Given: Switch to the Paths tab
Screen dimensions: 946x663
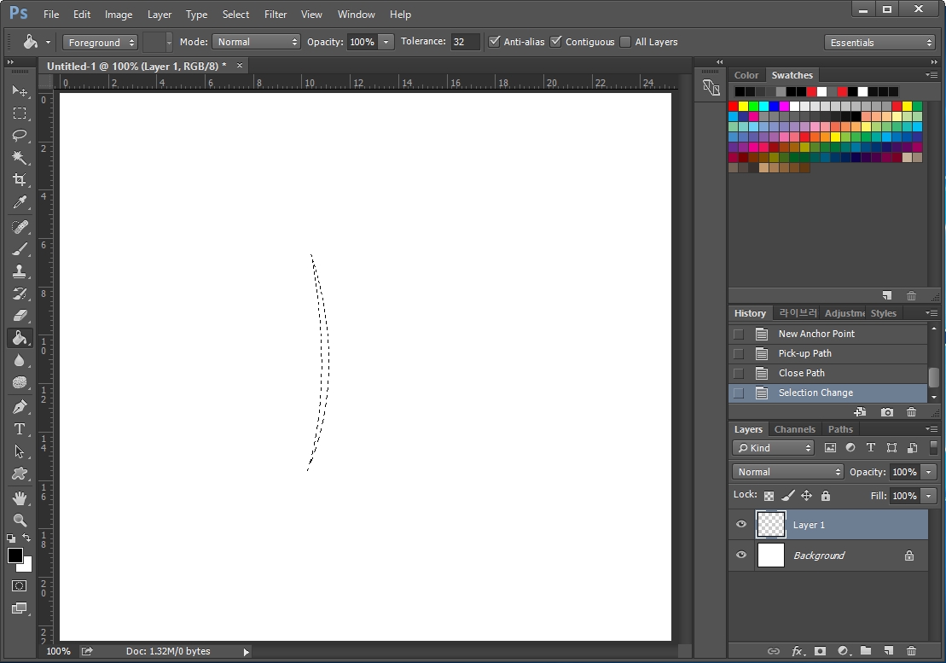Looking at the screenshot, I should 840,429.
